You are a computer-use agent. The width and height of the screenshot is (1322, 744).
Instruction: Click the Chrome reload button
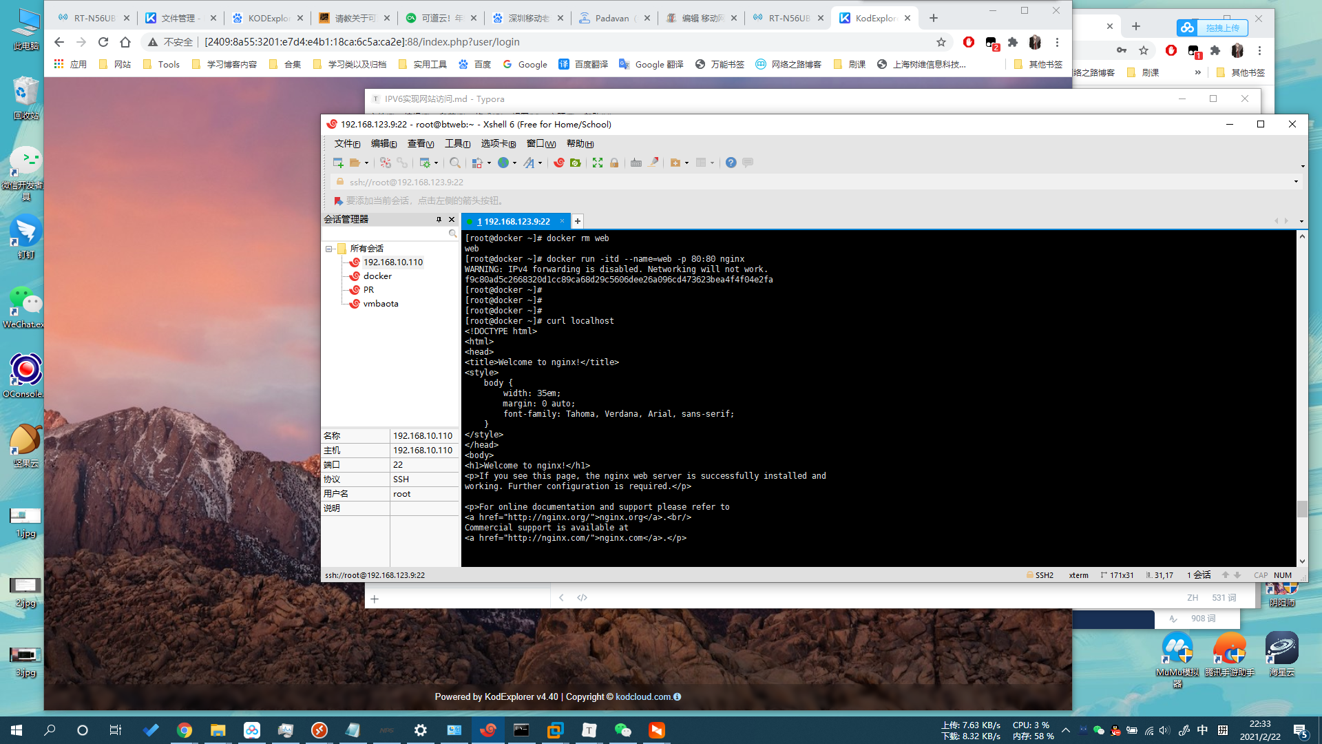pos(103,42)
